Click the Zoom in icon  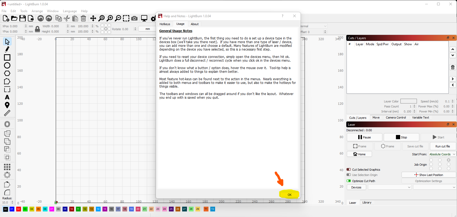point(110,18)
